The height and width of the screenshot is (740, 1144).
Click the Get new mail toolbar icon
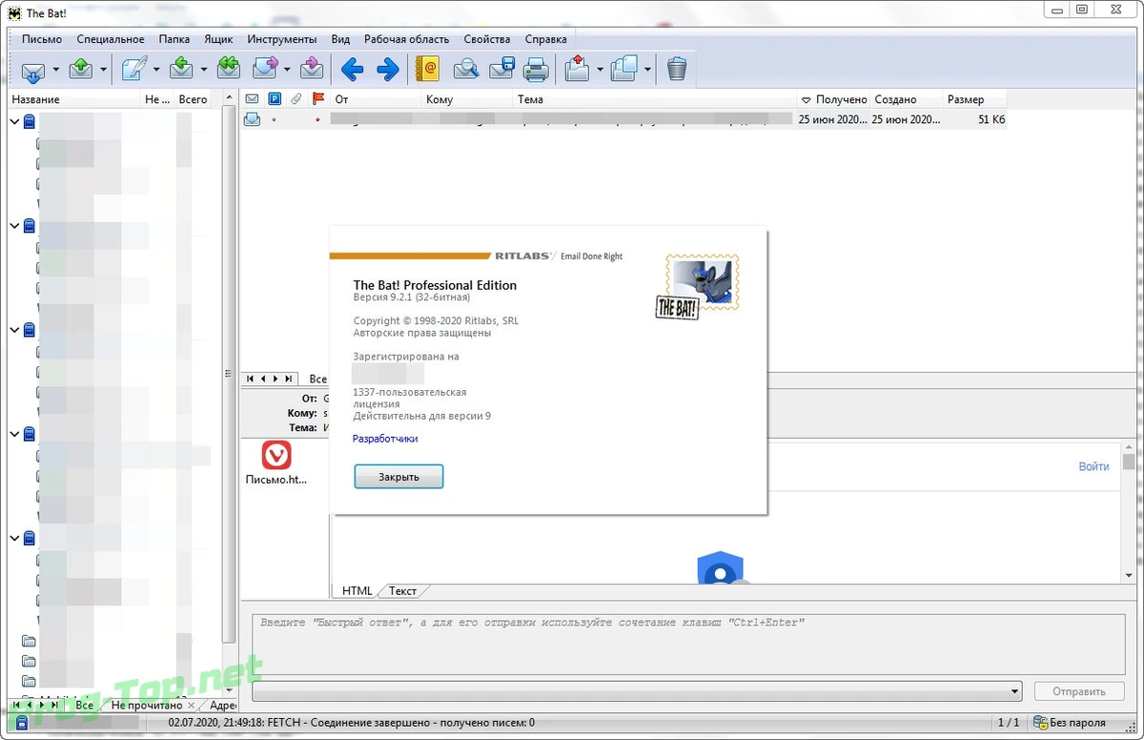click(x=33, y=69)
